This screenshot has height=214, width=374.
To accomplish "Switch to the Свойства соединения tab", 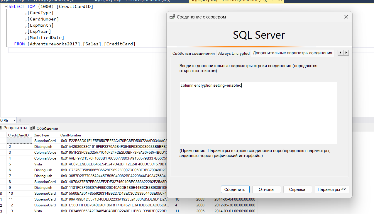I will (193, 53).
